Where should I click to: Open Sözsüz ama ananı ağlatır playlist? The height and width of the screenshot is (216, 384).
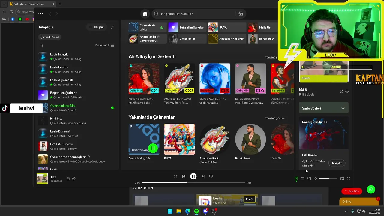(77, 159)
